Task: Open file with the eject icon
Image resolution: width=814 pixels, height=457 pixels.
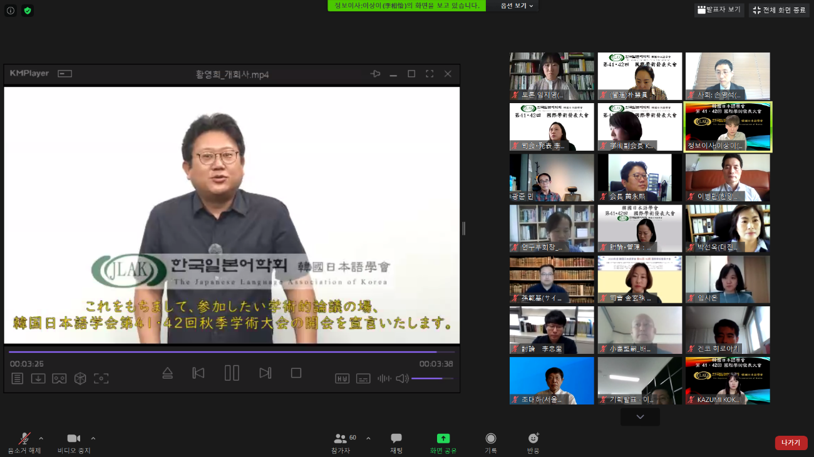Action: [x=167, y=373]
